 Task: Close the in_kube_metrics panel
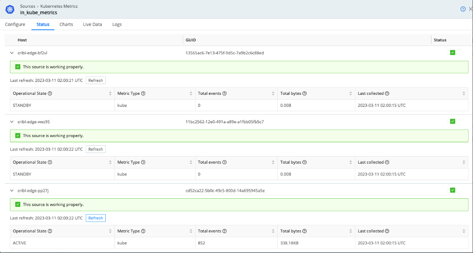[470, 9]
